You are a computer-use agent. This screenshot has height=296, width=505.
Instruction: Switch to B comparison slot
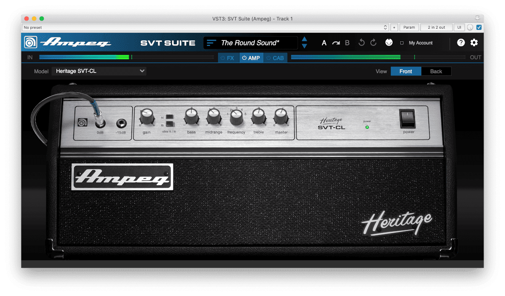[347, 43]
